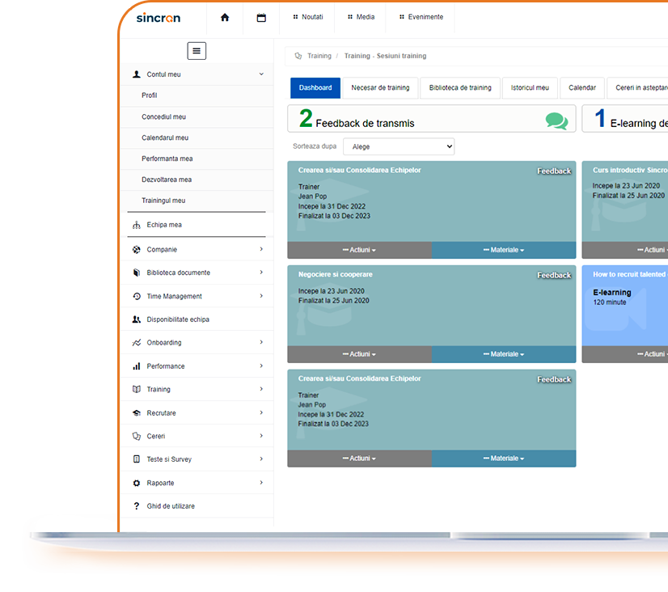
Task: Switch to the Necesar de training tab
Action: (381, 87)
